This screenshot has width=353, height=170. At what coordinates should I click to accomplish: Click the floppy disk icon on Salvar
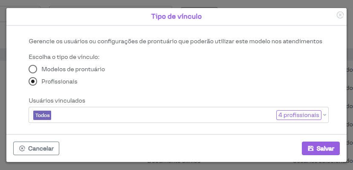point(310,148)
